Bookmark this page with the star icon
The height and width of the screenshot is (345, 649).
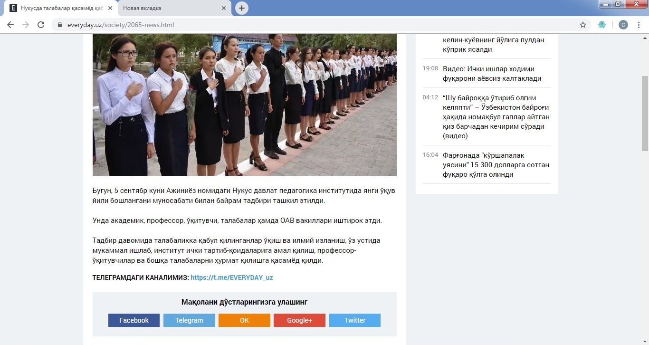pyautogui.click(x=583, y=25)
